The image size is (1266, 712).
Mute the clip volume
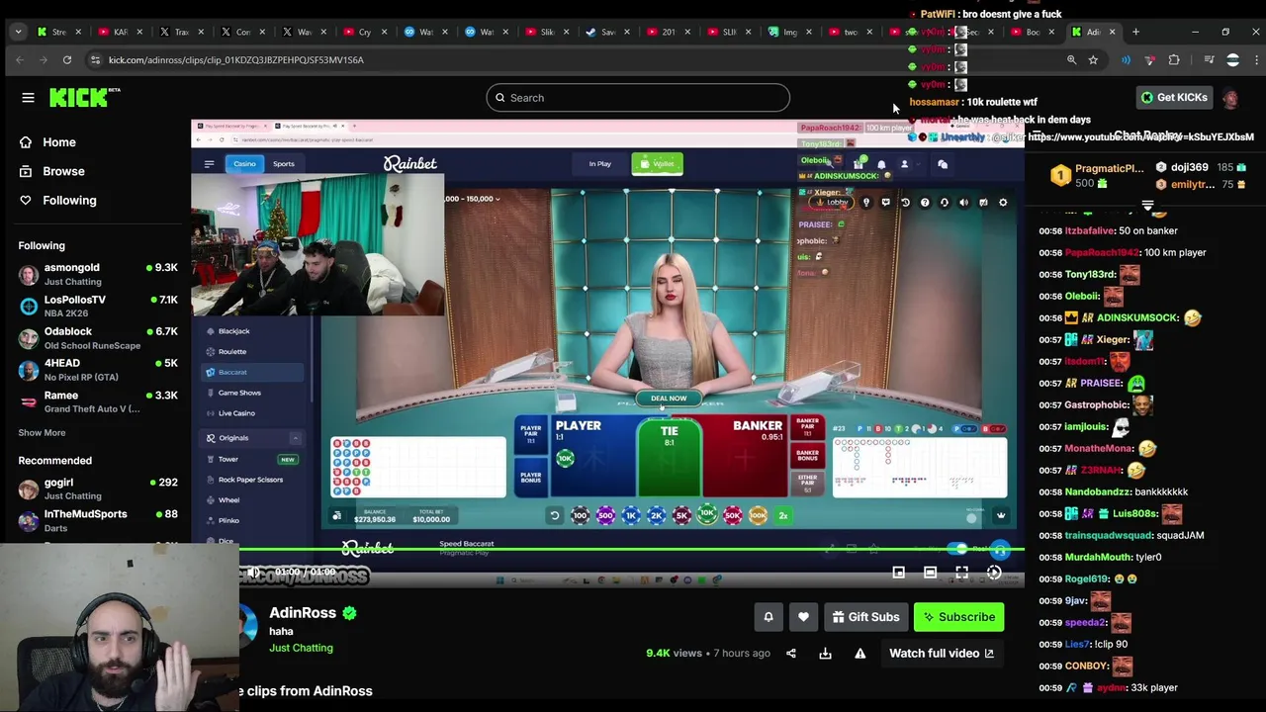pyautogui.click(x=253, y=572)
